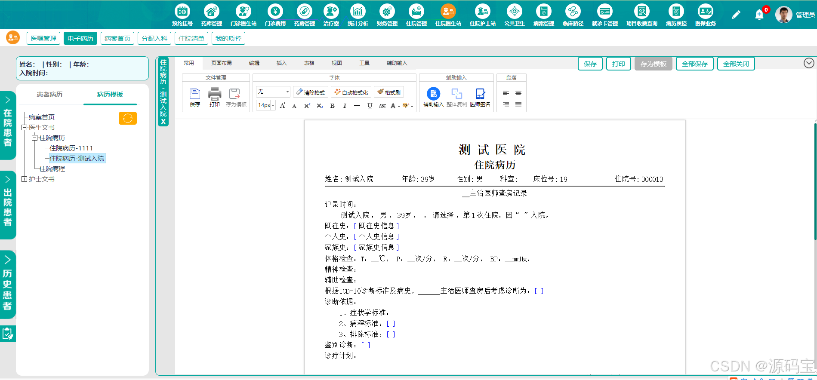
Task: Open the 病历质控 module
Action: (x=676, y=15)
